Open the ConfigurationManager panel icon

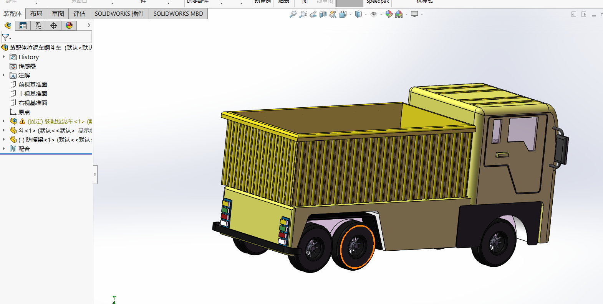[x=38, y=26]
